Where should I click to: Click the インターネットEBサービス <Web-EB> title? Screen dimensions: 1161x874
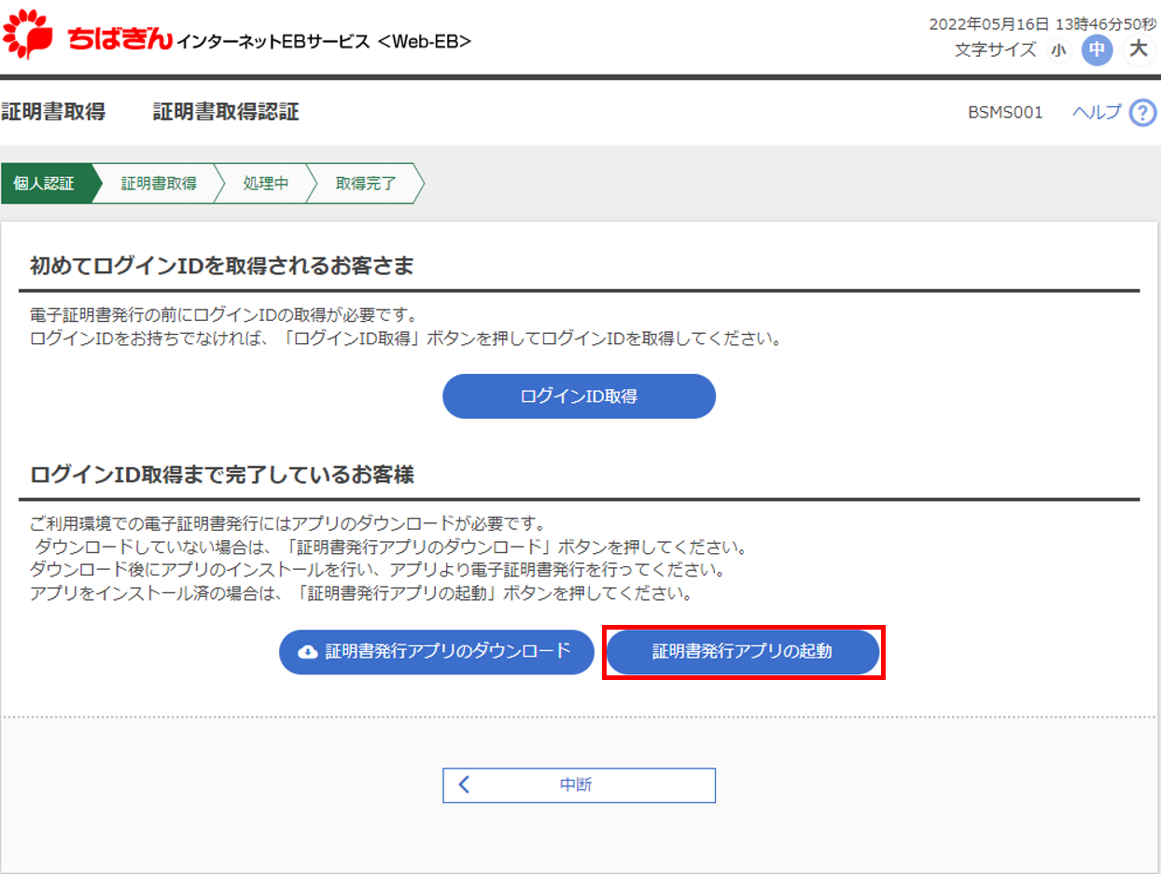(324, 41)
